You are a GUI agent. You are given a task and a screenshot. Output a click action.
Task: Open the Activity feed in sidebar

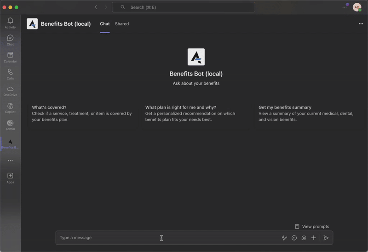coord(10,23)
